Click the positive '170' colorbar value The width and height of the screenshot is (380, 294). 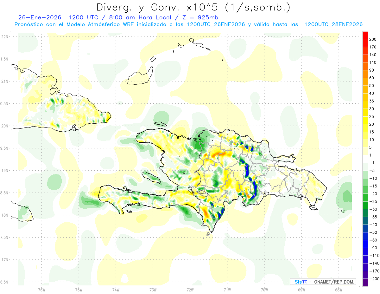pos(373,47)
